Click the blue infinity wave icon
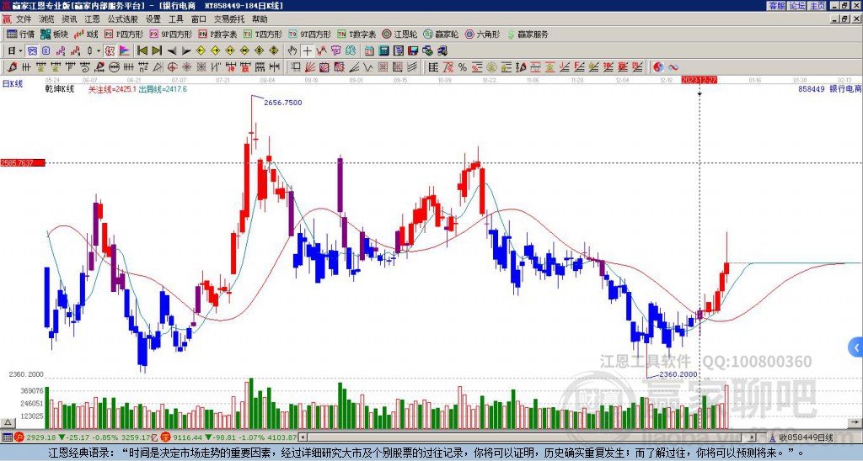The image size is (863, 461). 673,67
